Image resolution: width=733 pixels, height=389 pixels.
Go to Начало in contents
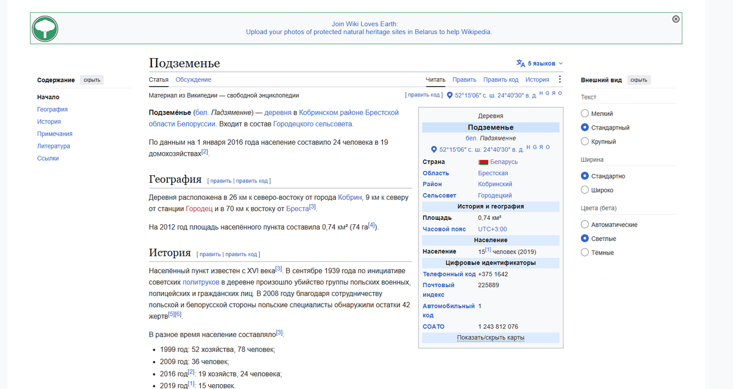point(48,97)
